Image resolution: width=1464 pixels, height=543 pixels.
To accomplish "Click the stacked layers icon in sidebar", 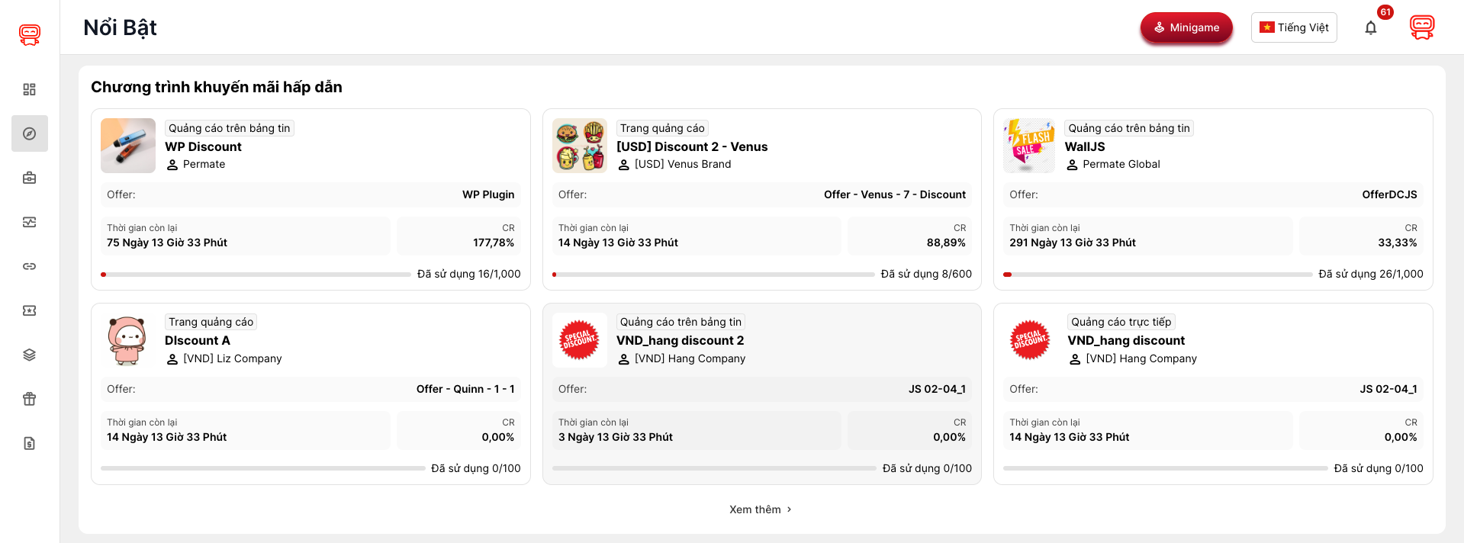I will pyautogui.click(x=29, y=355).
